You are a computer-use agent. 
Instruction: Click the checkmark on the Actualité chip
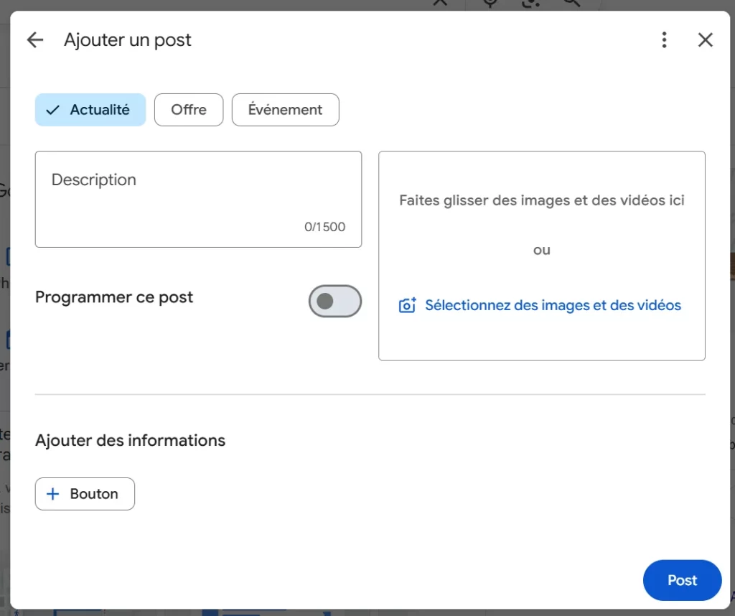52,110
